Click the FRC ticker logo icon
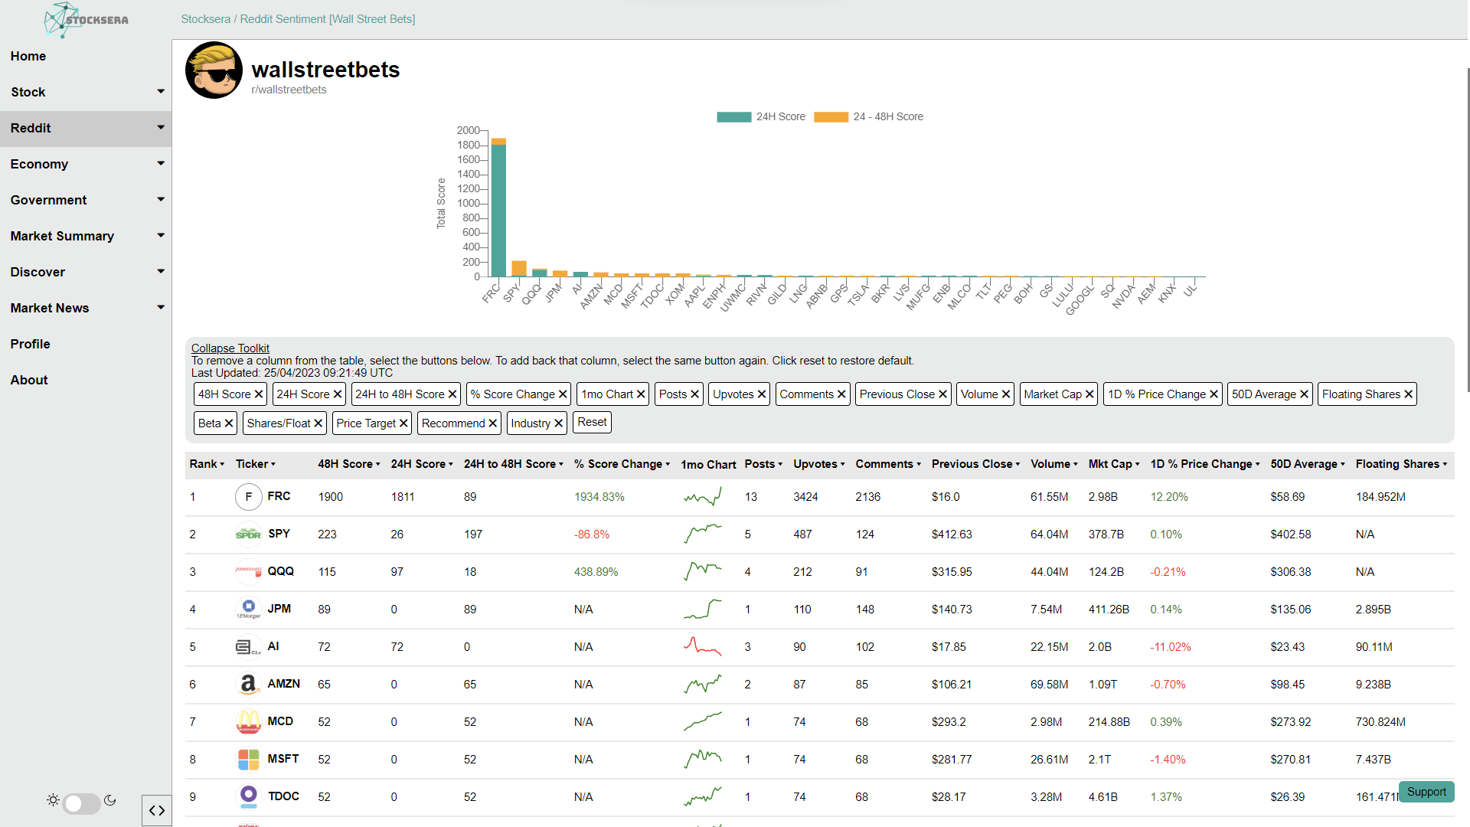 pos(248,497)
